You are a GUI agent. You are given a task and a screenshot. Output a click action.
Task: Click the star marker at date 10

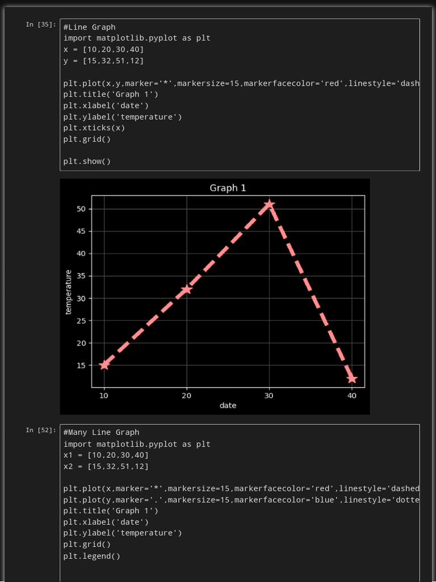104,365
